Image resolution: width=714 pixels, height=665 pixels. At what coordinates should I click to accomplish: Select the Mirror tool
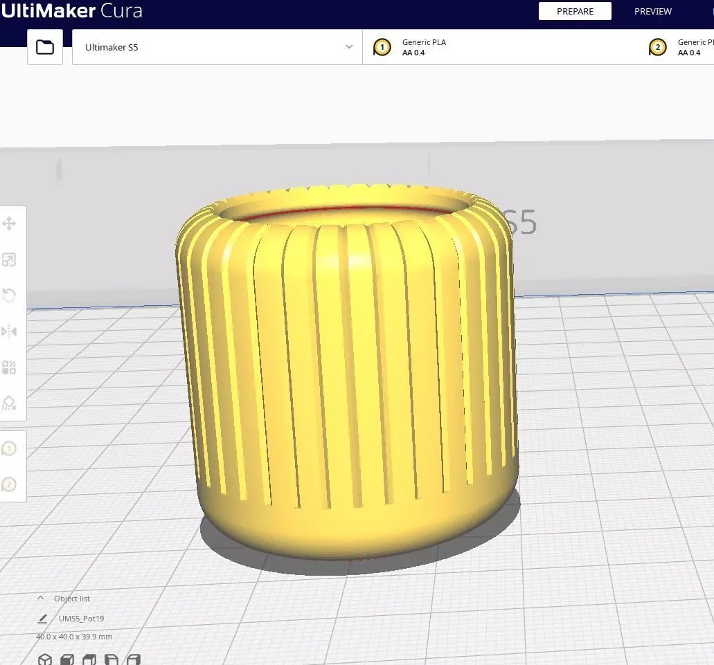point(9,331)
